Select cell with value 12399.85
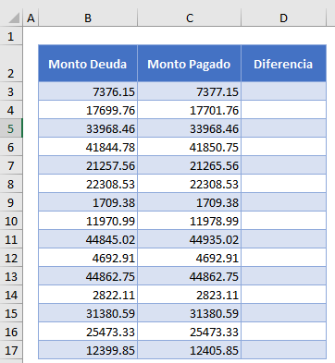Screen dimensions: 335x363 [88, 350]
